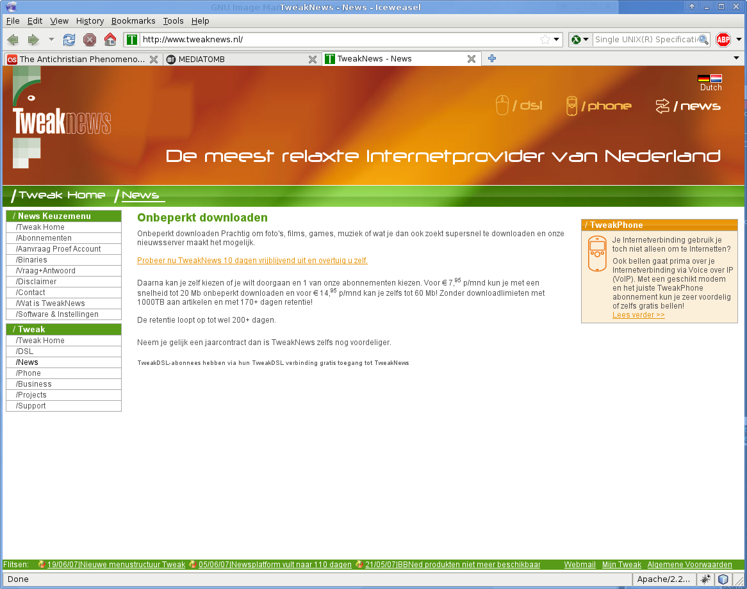747x589 pixels.
Task: Click Lees verder in TweakPhone box
Action: (638, 315)
